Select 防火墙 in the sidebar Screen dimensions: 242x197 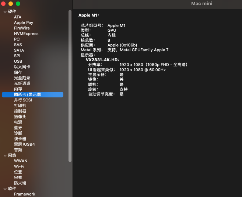[x=20, y=183]
